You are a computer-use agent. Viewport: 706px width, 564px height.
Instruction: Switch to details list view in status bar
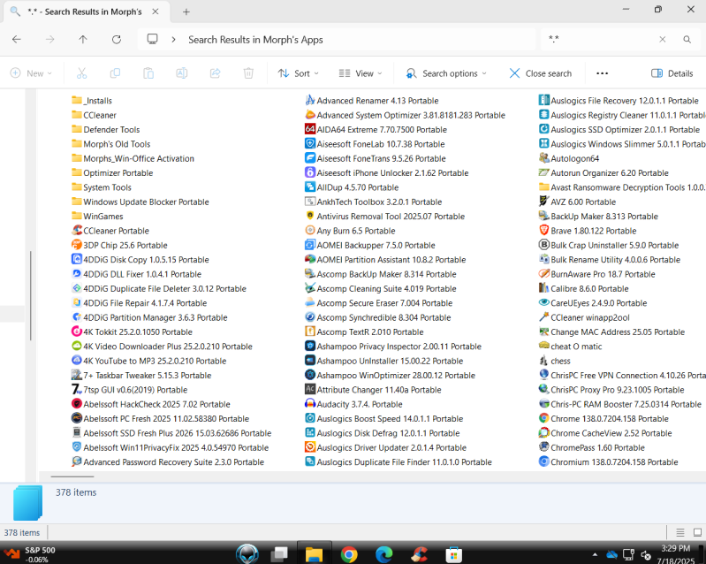click(x=680, y=532)
